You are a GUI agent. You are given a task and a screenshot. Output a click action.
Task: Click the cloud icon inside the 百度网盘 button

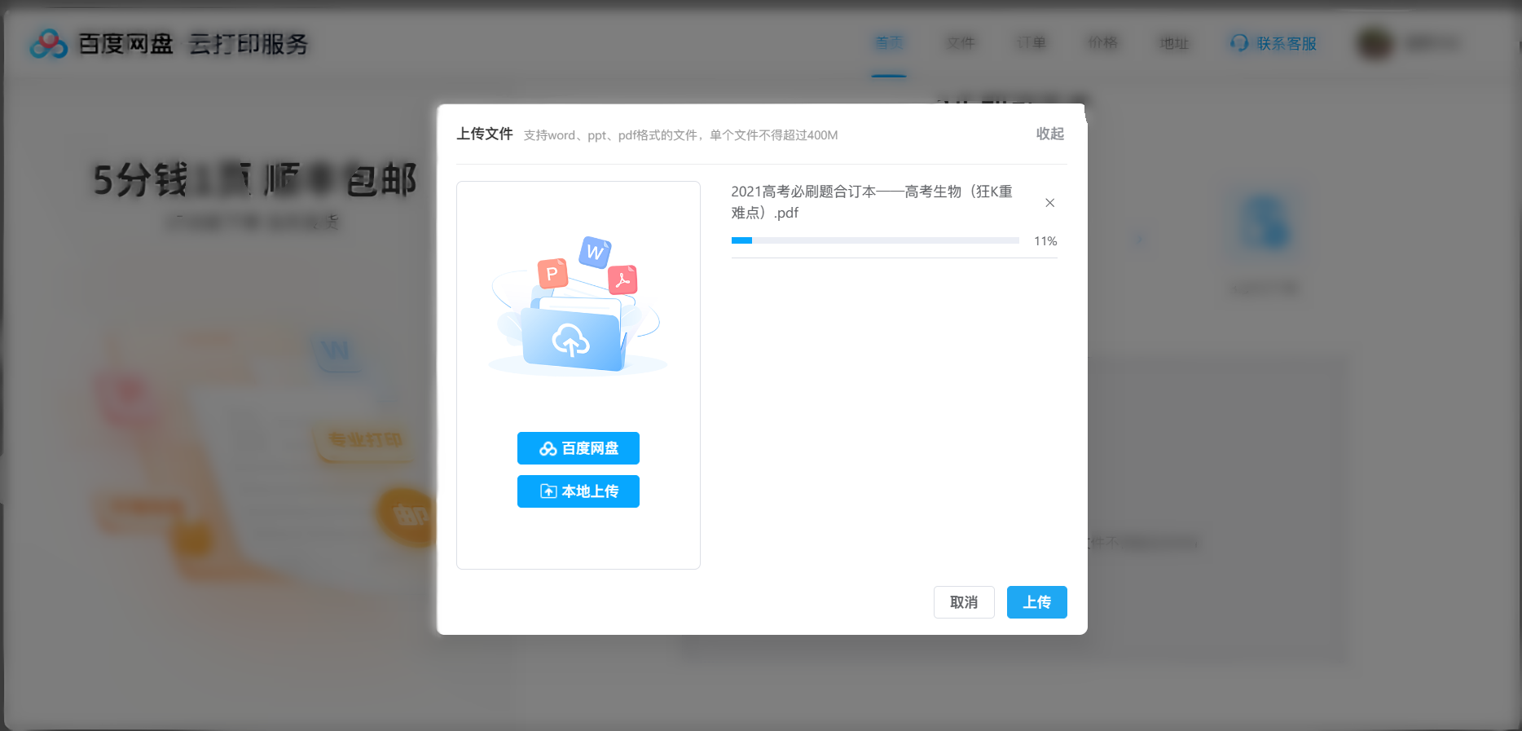pyautogui.click(x=548, y=449)
